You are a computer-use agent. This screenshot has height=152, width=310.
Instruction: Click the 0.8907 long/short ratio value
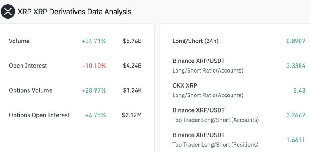point(296,41)
